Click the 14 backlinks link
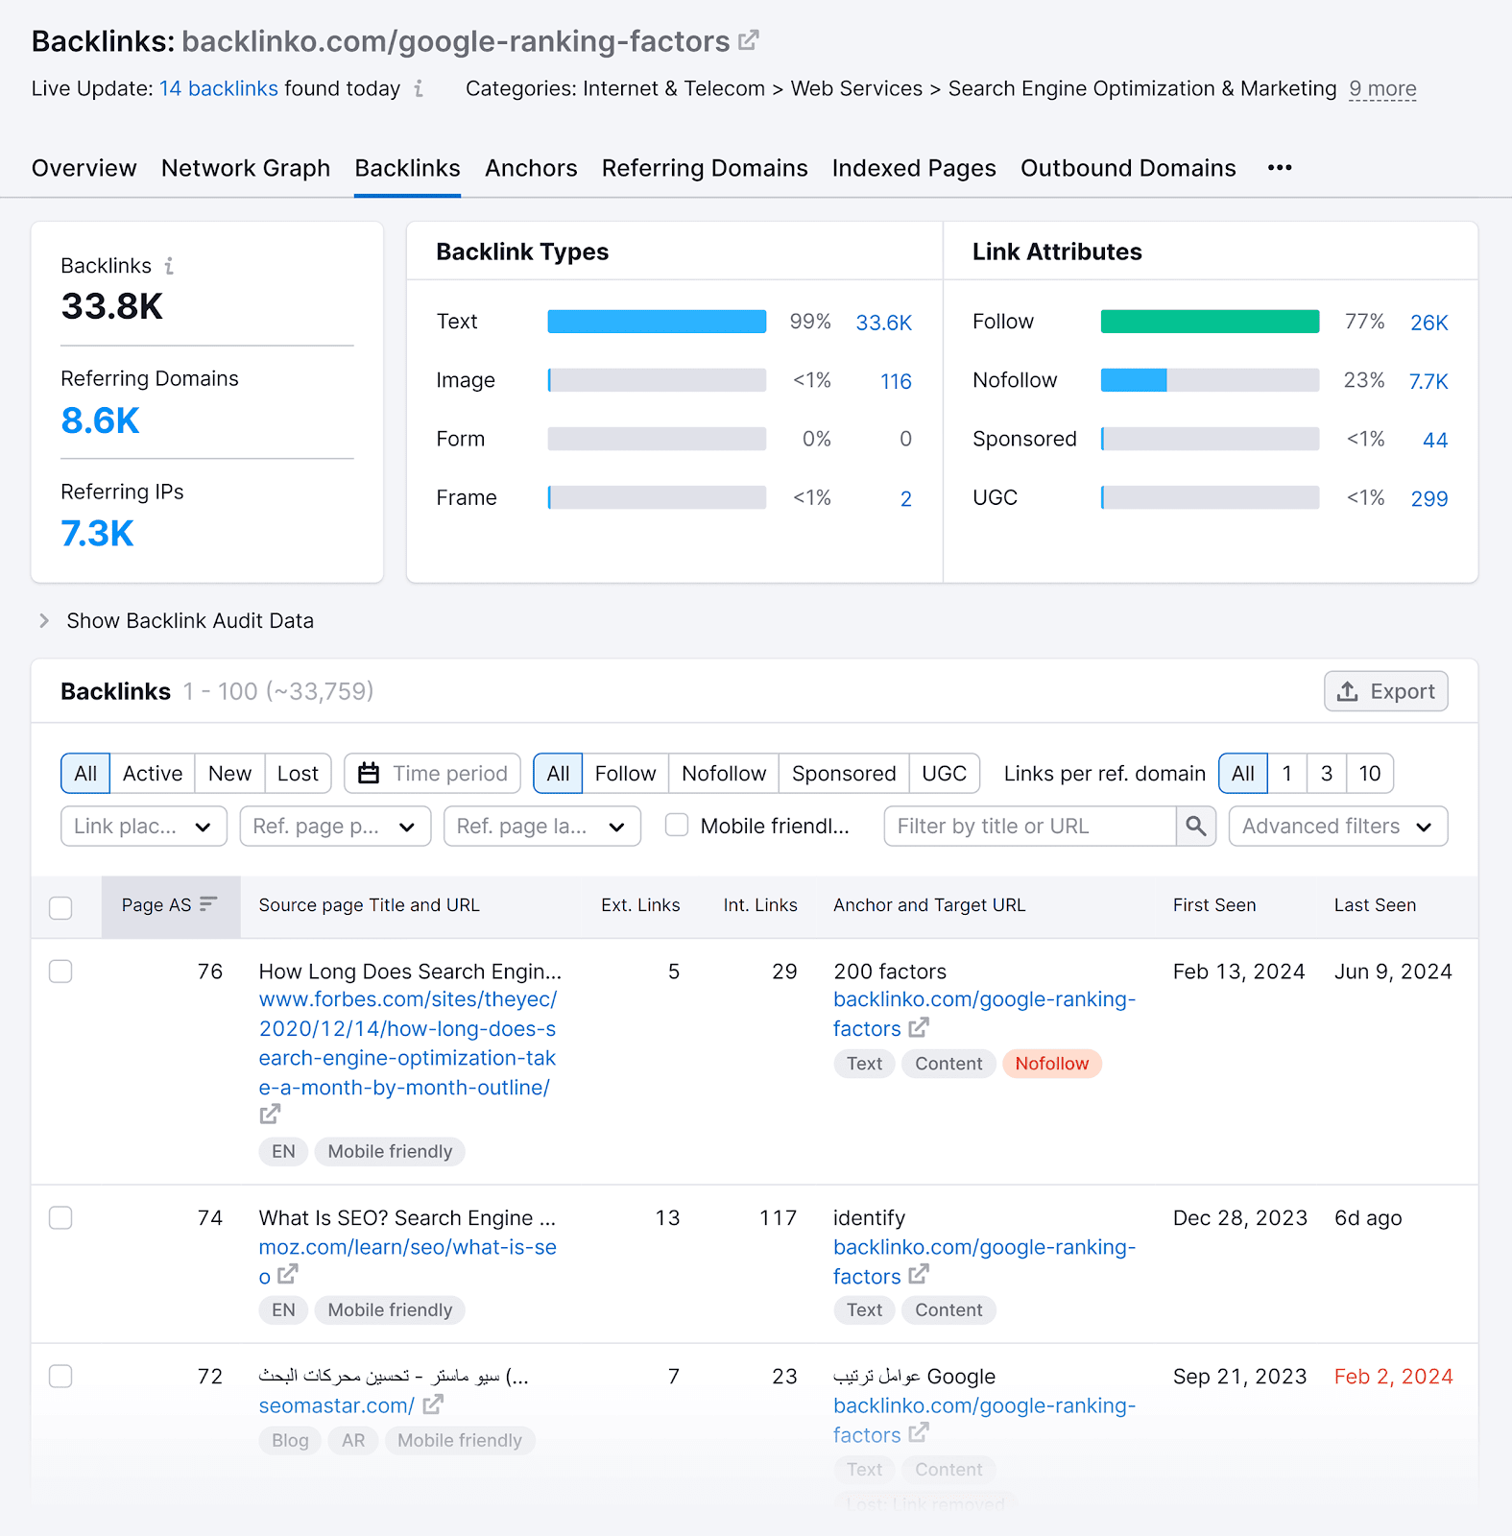Screen dimensions: 1512x1536 (219, 89)
